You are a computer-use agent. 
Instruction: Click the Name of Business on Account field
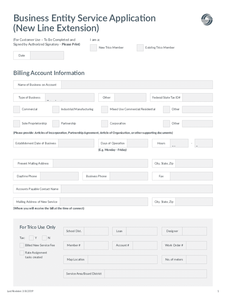pos(137,85)
